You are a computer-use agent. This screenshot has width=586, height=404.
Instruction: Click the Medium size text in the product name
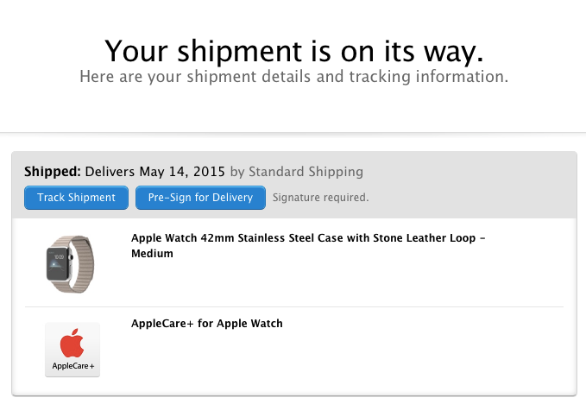pos(152,254)
